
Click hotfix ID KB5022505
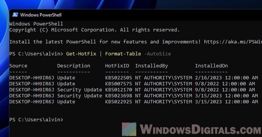119,78
